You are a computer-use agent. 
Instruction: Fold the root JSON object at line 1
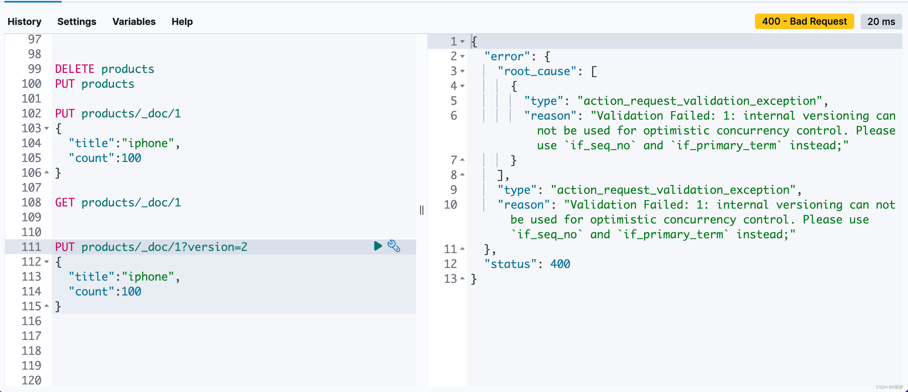462,42
